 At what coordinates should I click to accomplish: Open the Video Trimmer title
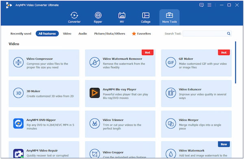pyautogui.click(x=113, y=120)
